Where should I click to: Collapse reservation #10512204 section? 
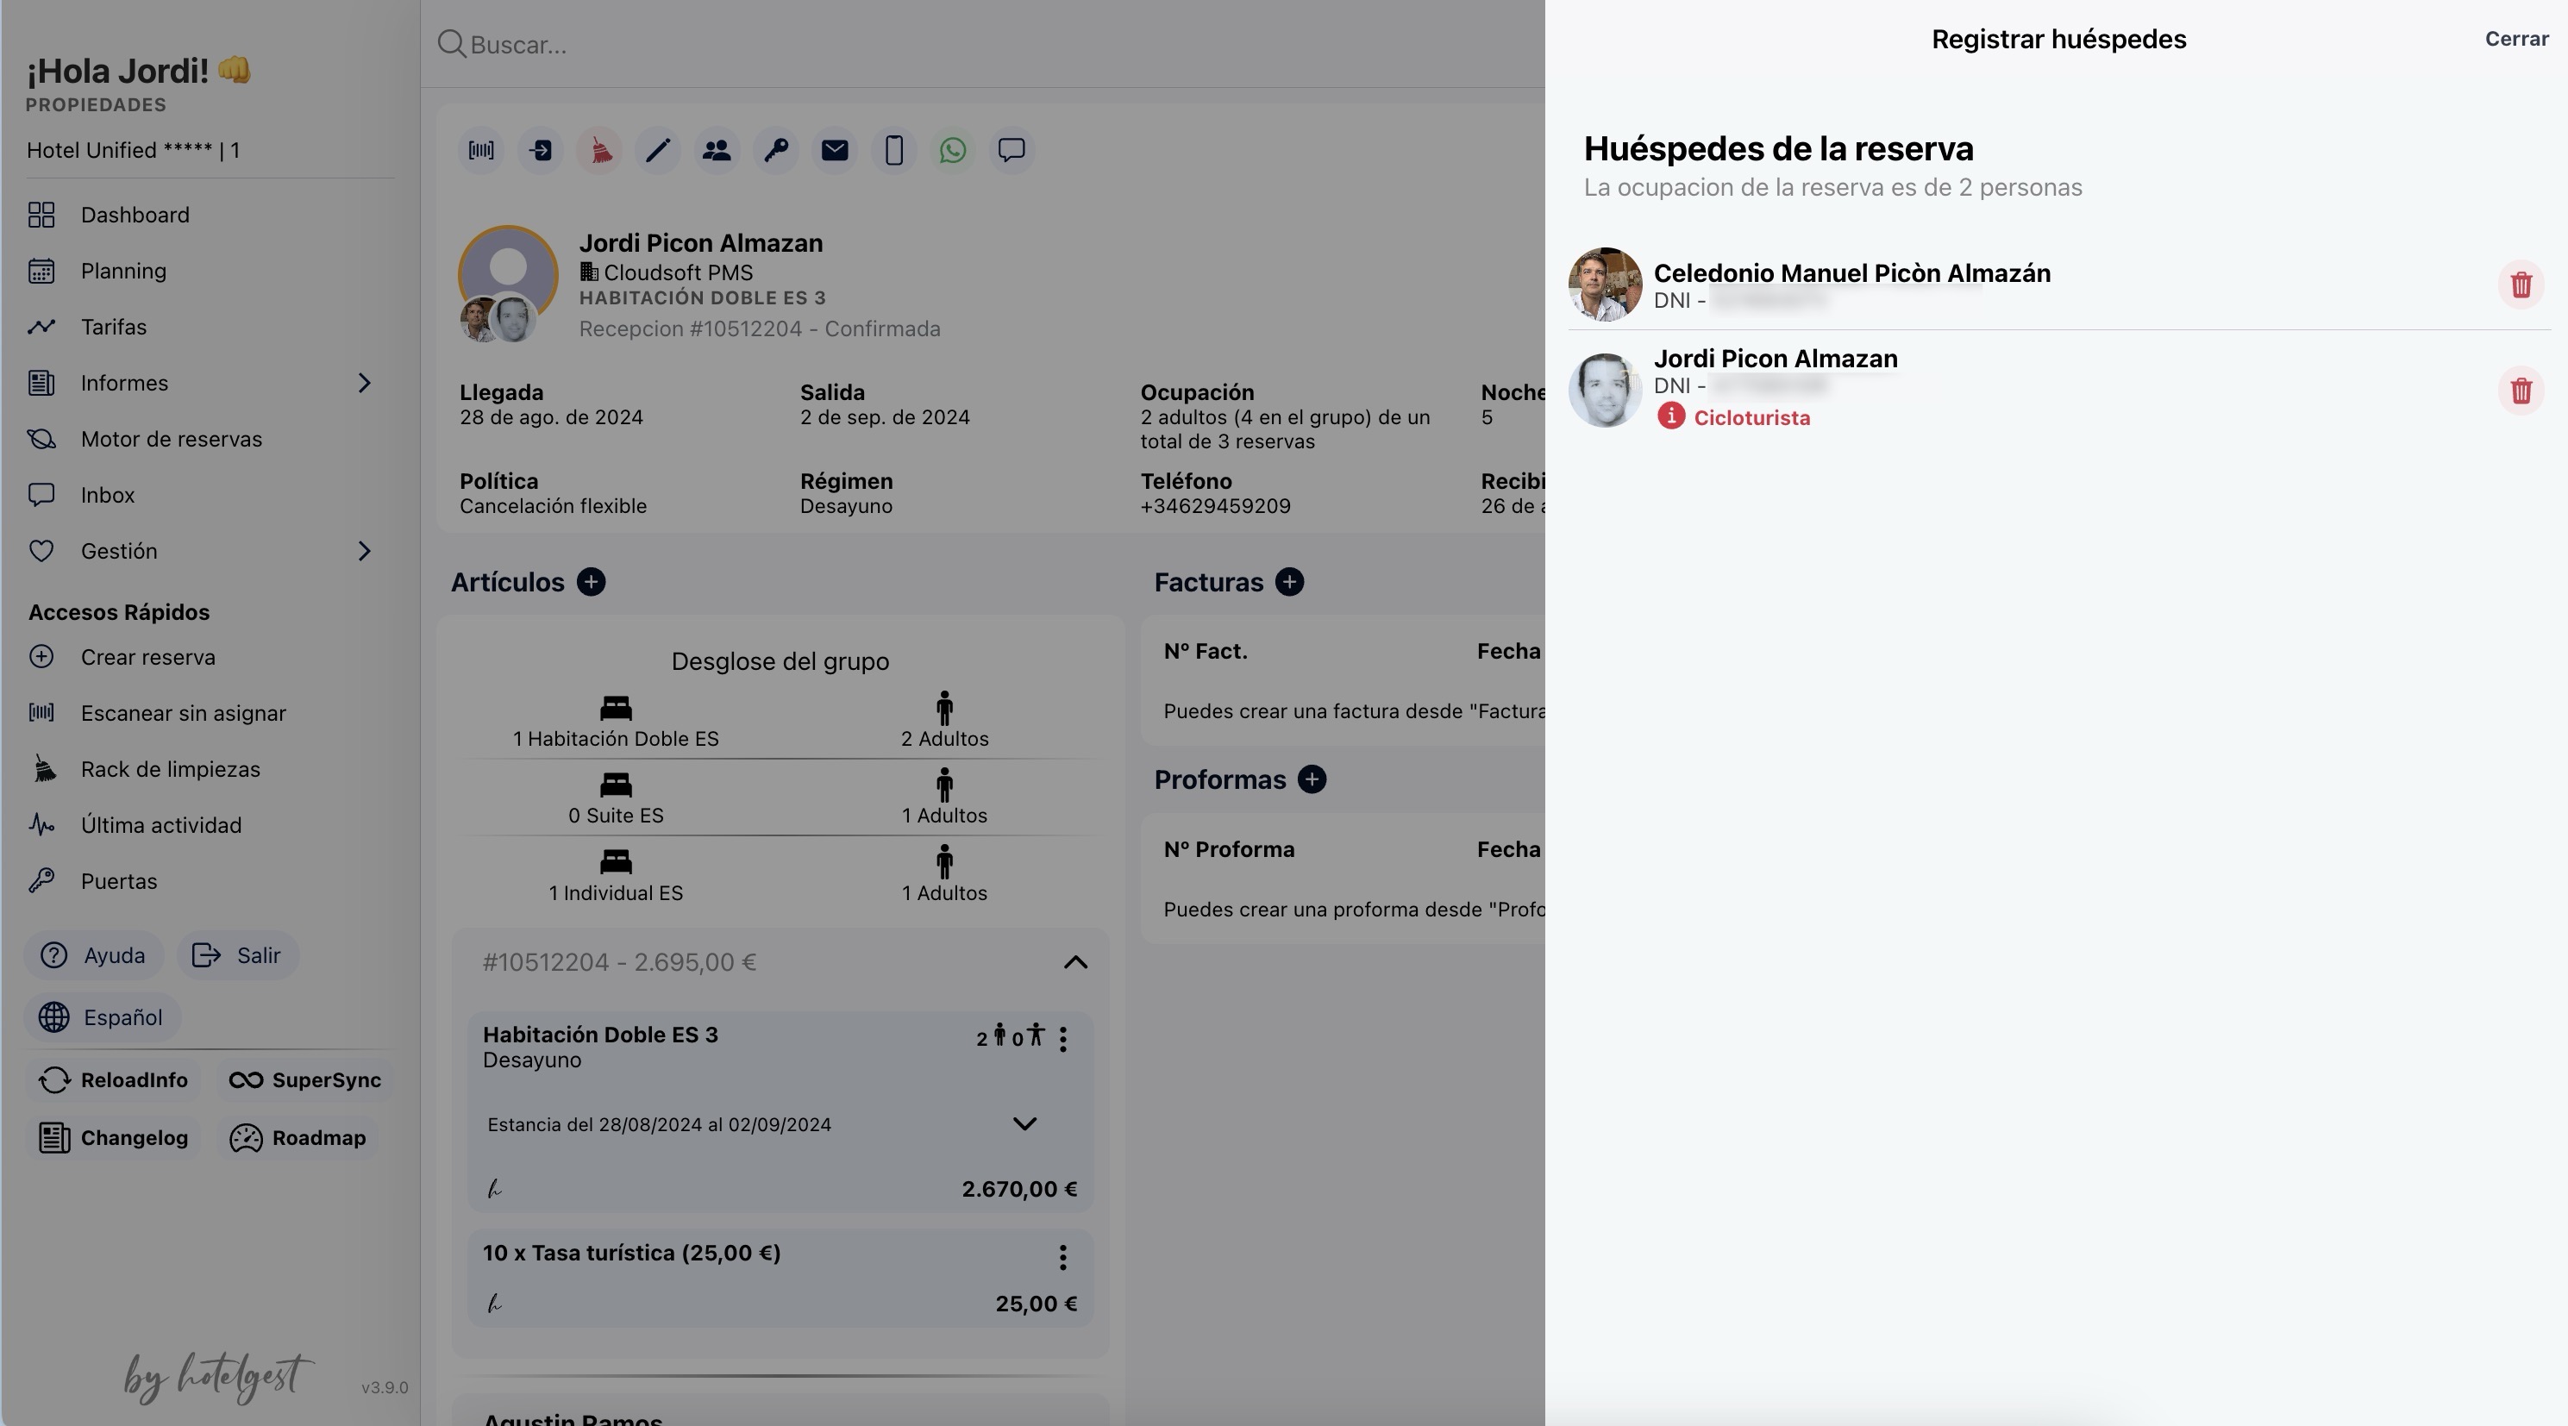tap(1074, 963)
